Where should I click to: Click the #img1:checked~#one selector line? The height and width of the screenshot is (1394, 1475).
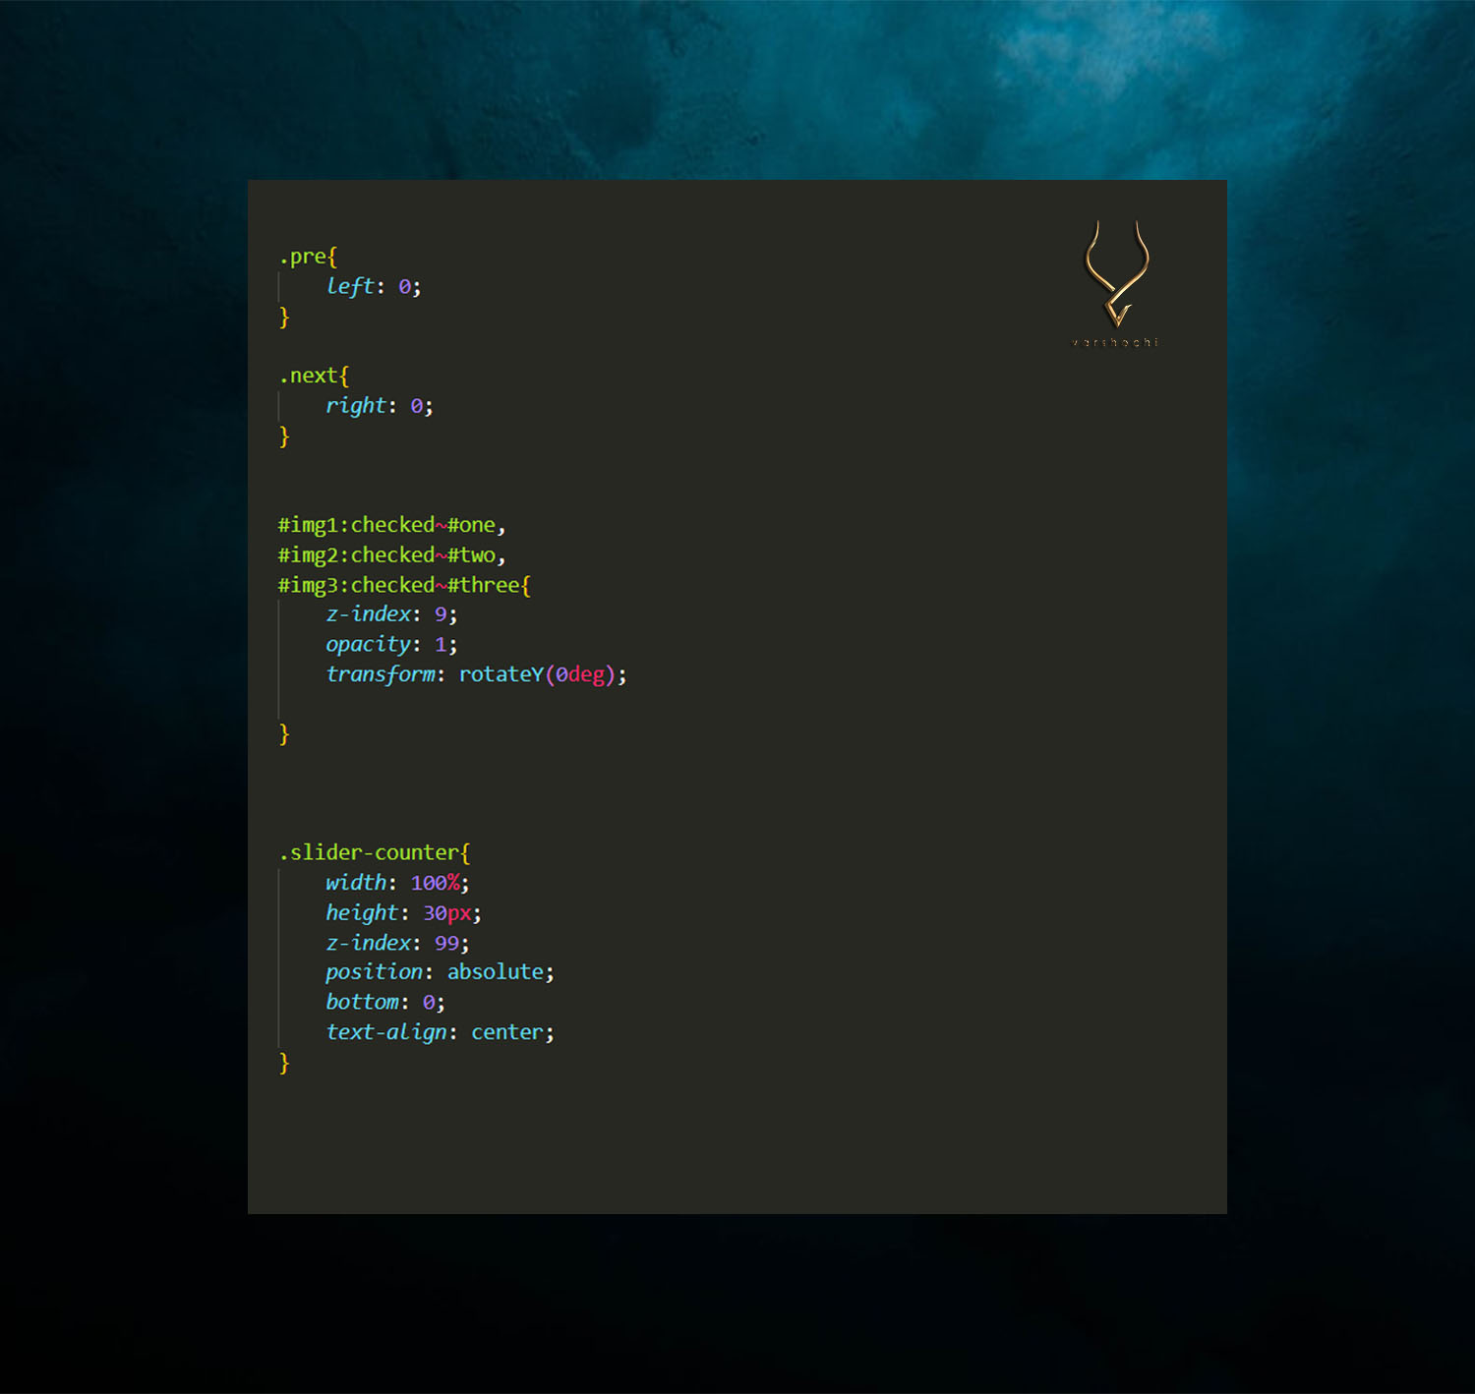coord(390,525)
